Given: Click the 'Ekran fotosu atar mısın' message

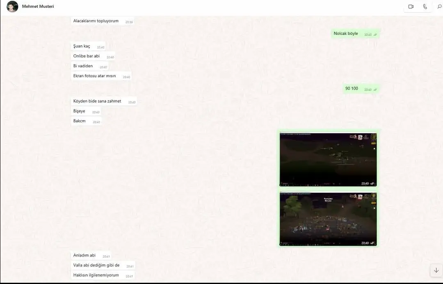Looking at the screenshot, I should click(101, 76).
